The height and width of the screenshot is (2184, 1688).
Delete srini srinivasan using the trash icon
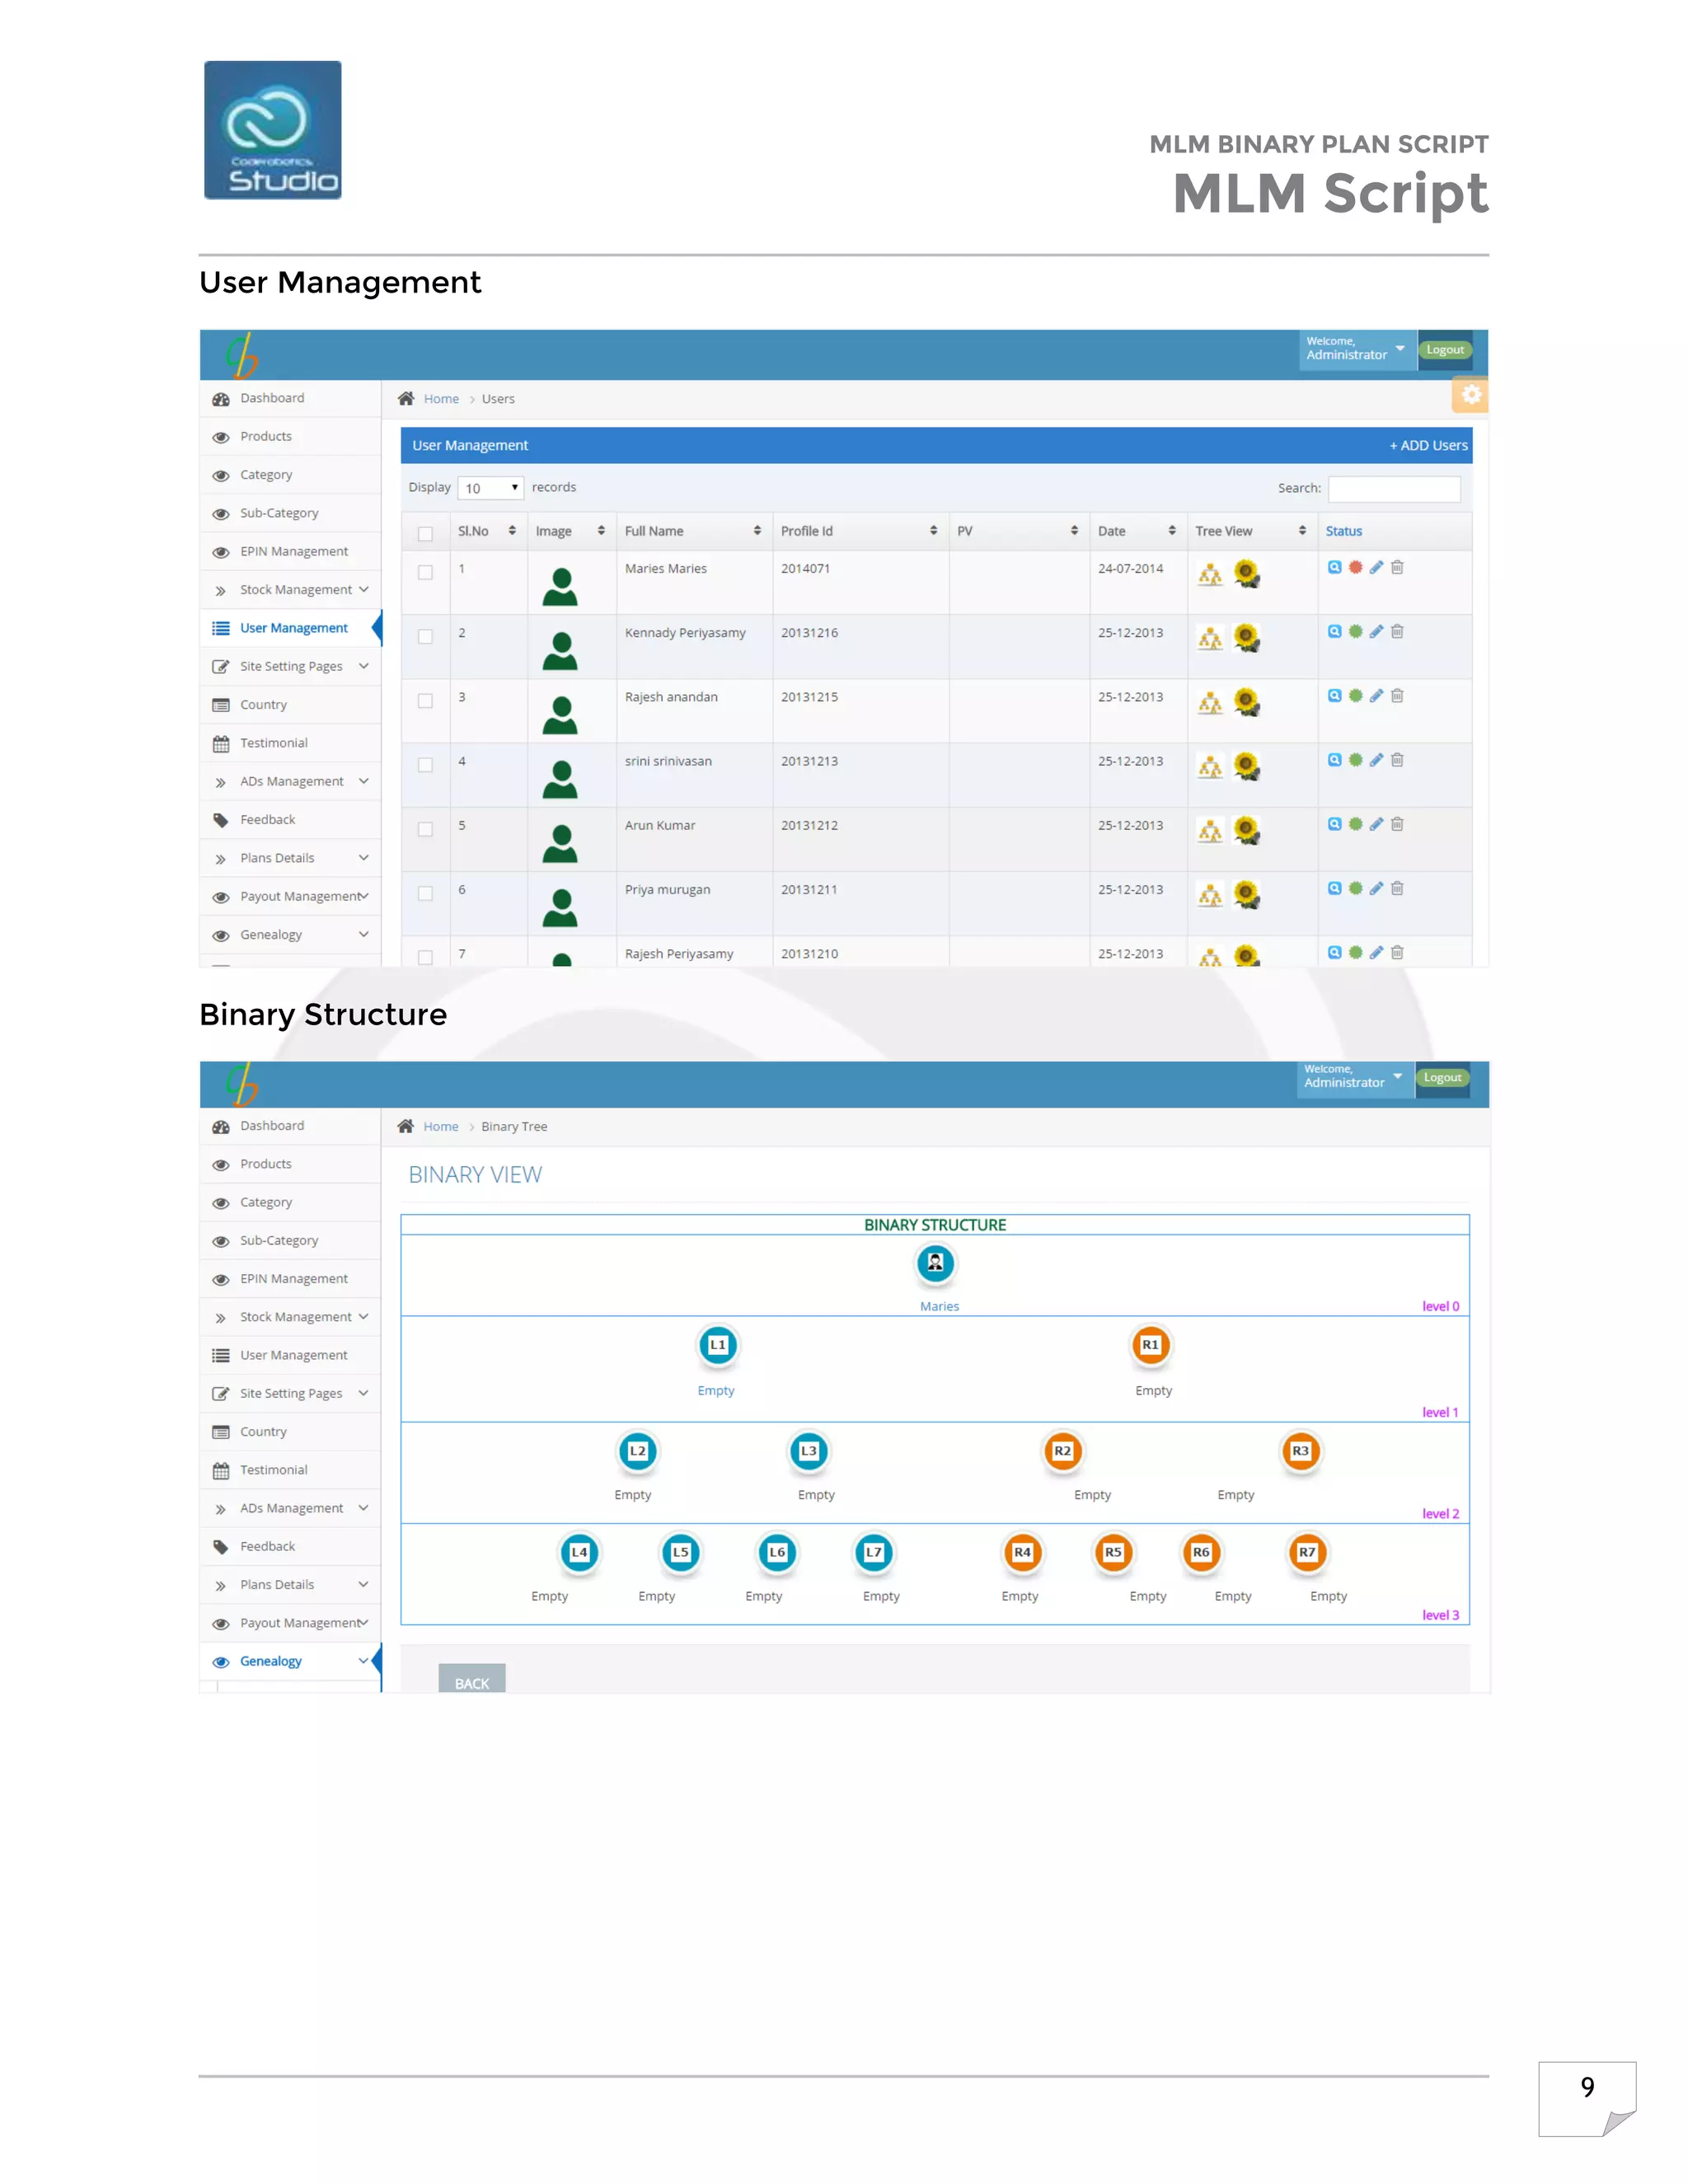(x=1397, y=760)
